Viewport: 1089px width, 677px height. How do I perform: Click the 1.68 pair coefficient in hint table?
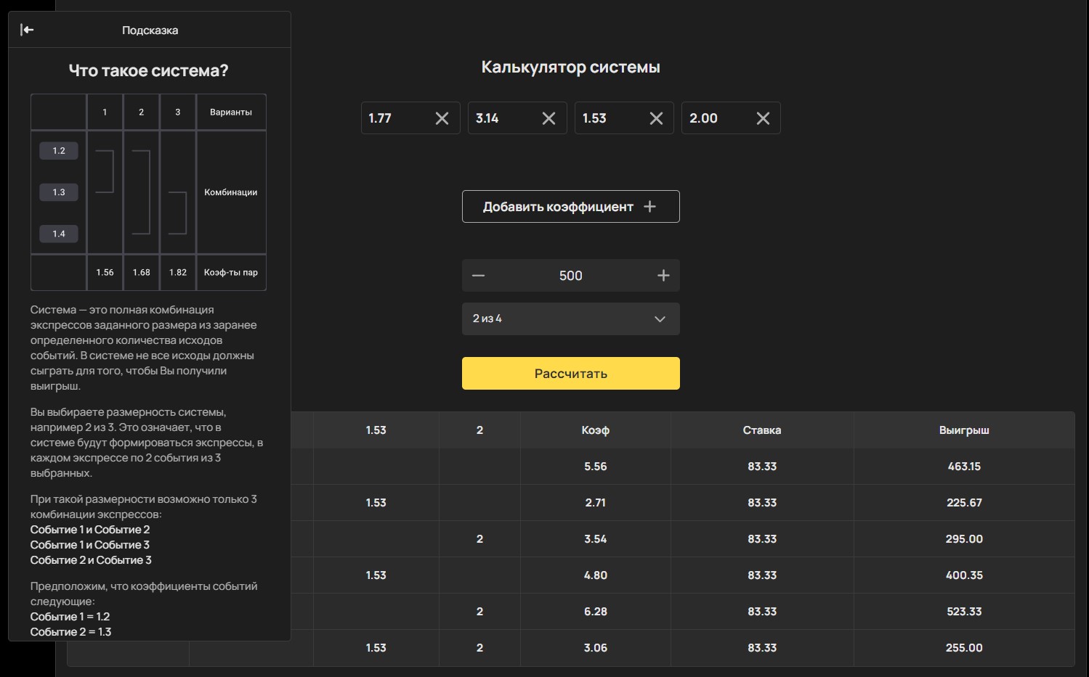coord(141,273)
